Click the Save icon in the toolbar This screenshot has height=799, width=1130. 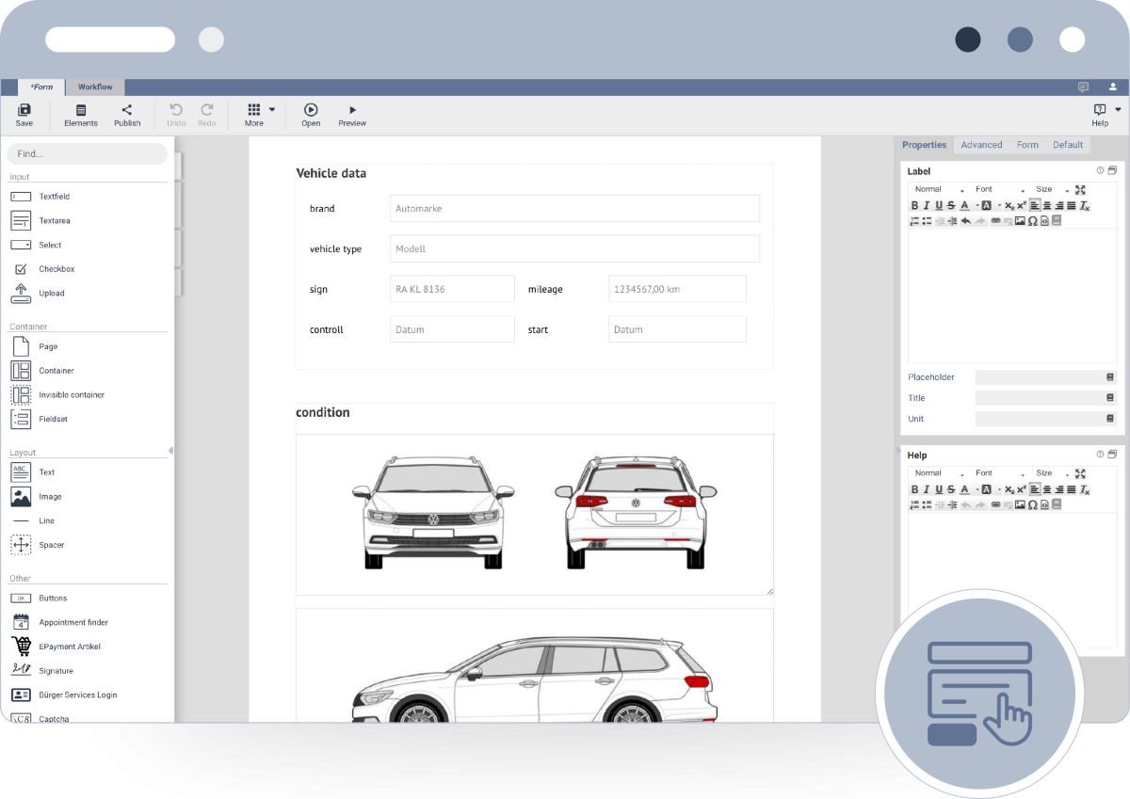pos(24,110)
